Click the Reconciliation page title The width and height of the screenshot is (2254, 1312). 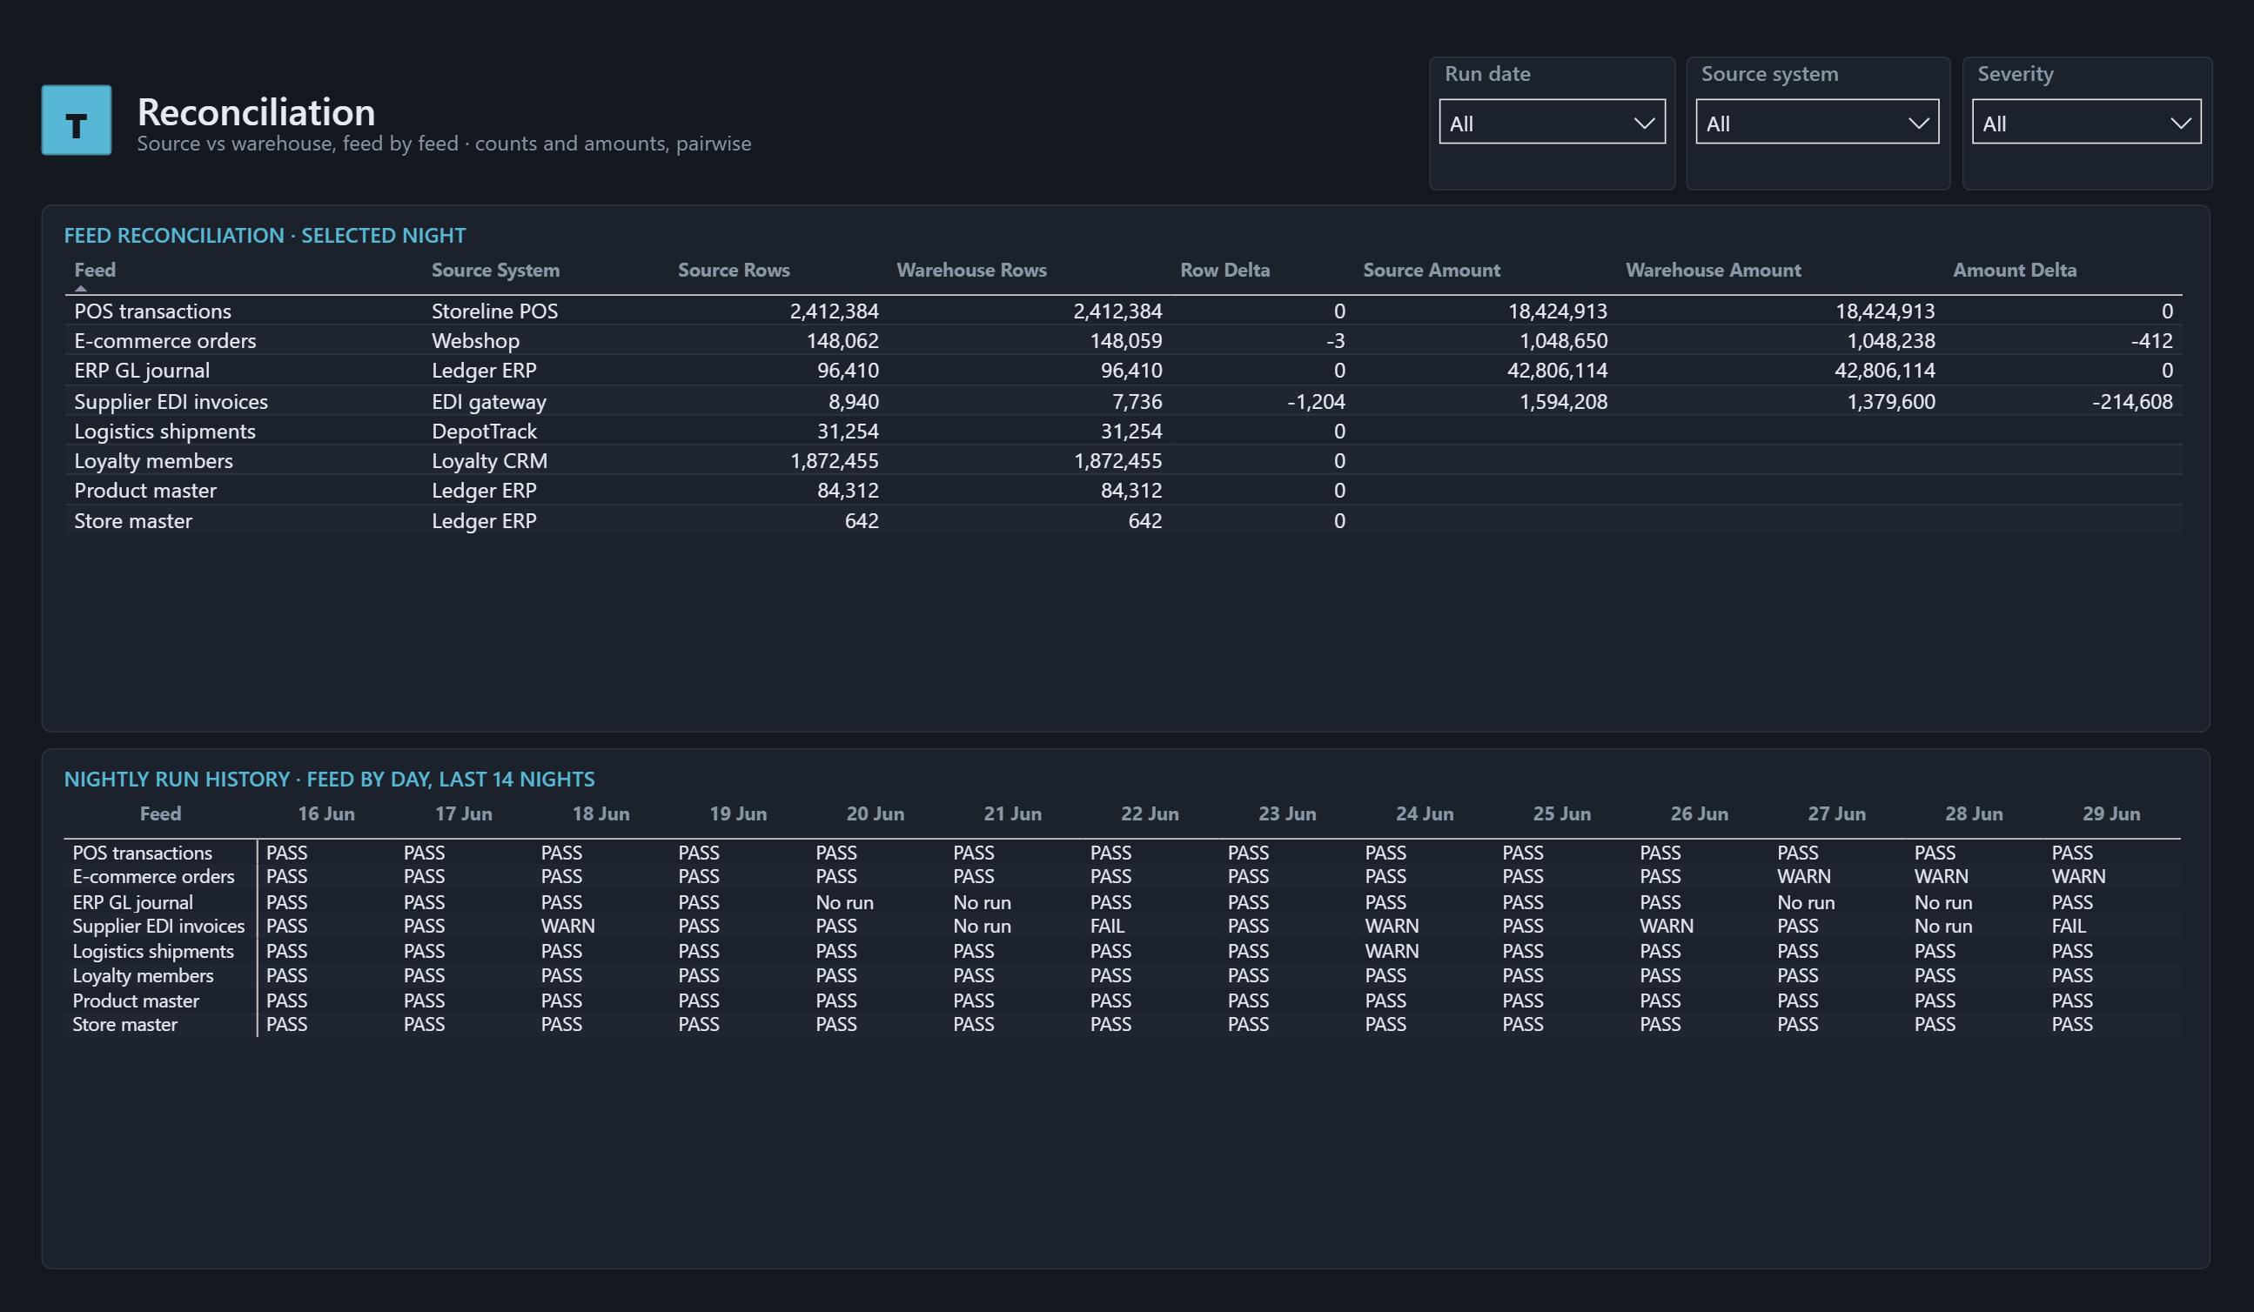click(x=256, y=111)
